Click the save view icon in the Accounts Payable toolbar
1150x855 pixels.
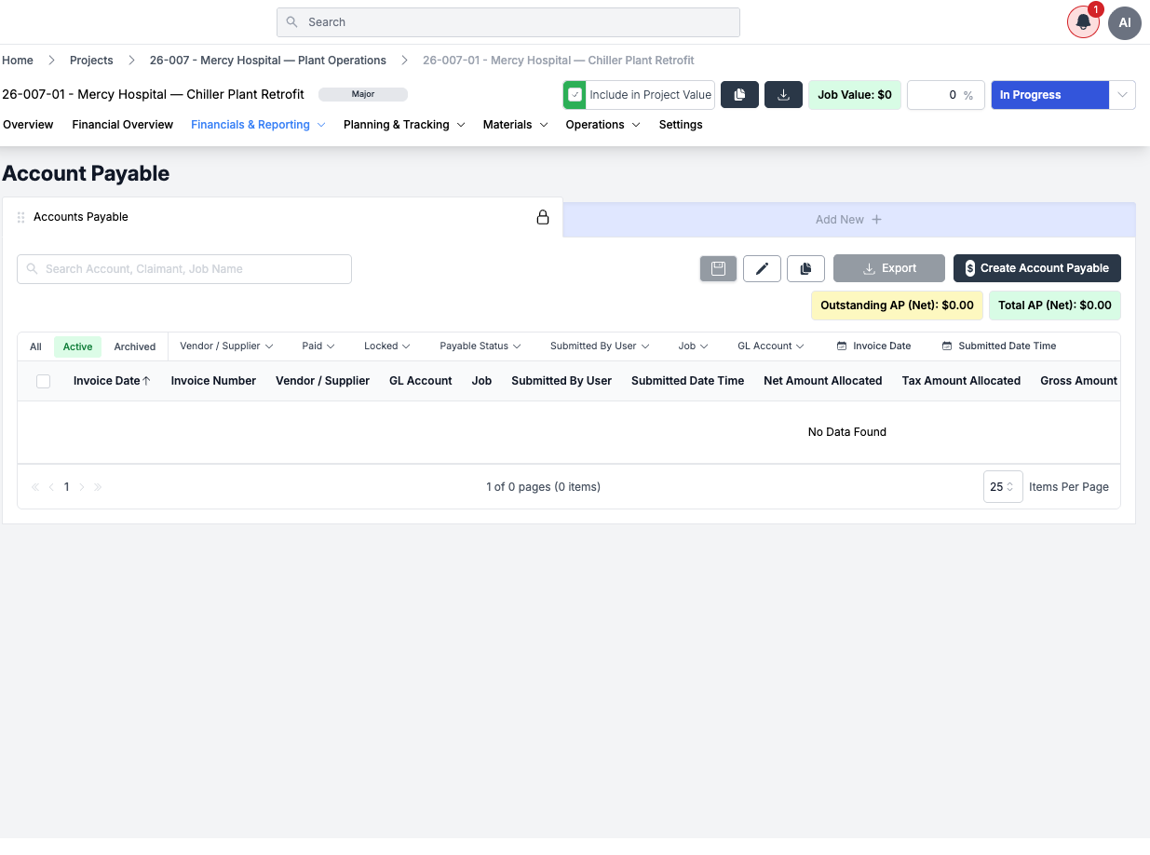coord(718,268)
